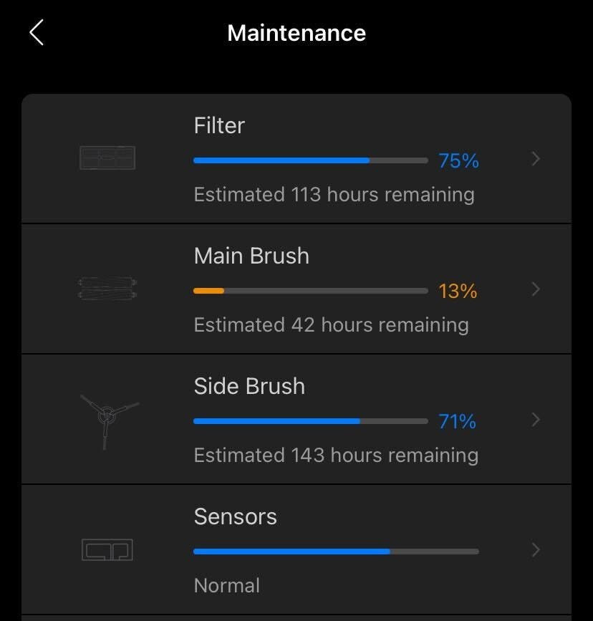Click the orange Main Brush progress bar
Screen dimensions: 593x621
(x=310, y=291)
